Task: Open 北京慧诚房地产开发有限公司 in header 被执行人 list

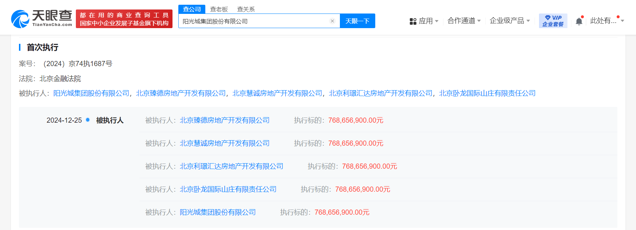Action: pyautogui.click(x=277, y=93)
